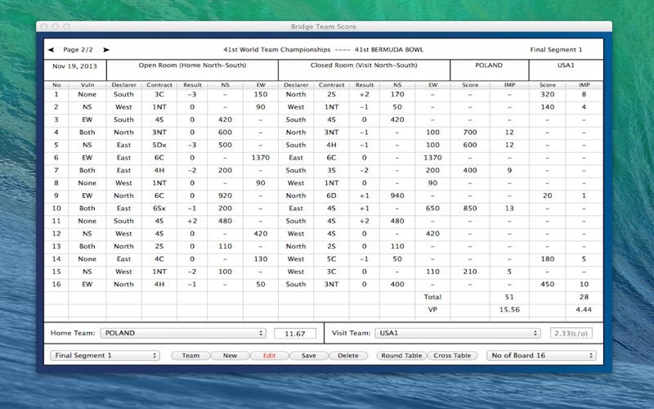The width and height of the screenshot is (654, 409).
Task: Open the Final Segment 1 dropdown
Action: pos(105,356)
